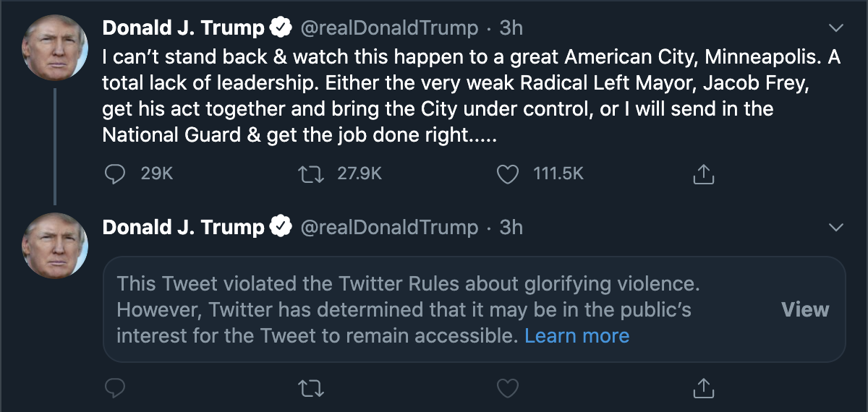Screen dimensions: 868x412
Task: Share the Minneapolis tweet
Action: coord(703,173)
